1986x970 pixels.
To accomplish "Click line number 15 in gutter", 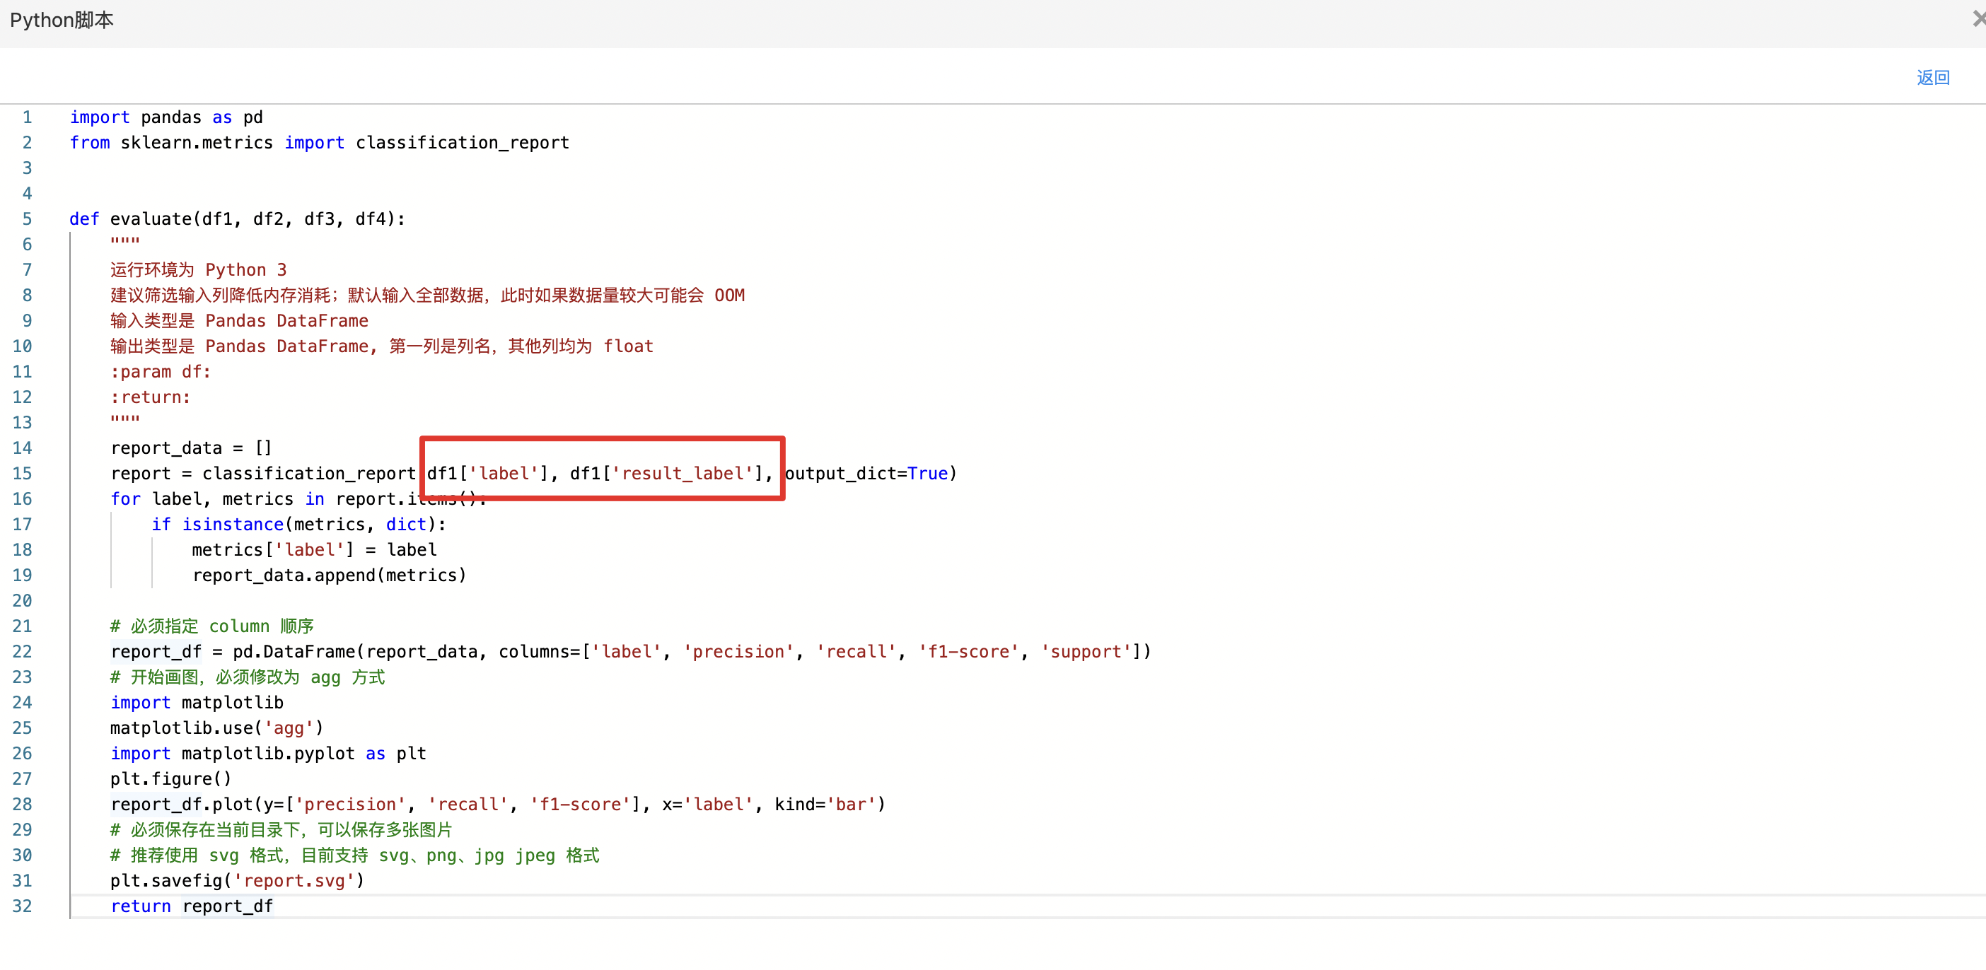I will (x=23, y=473).
